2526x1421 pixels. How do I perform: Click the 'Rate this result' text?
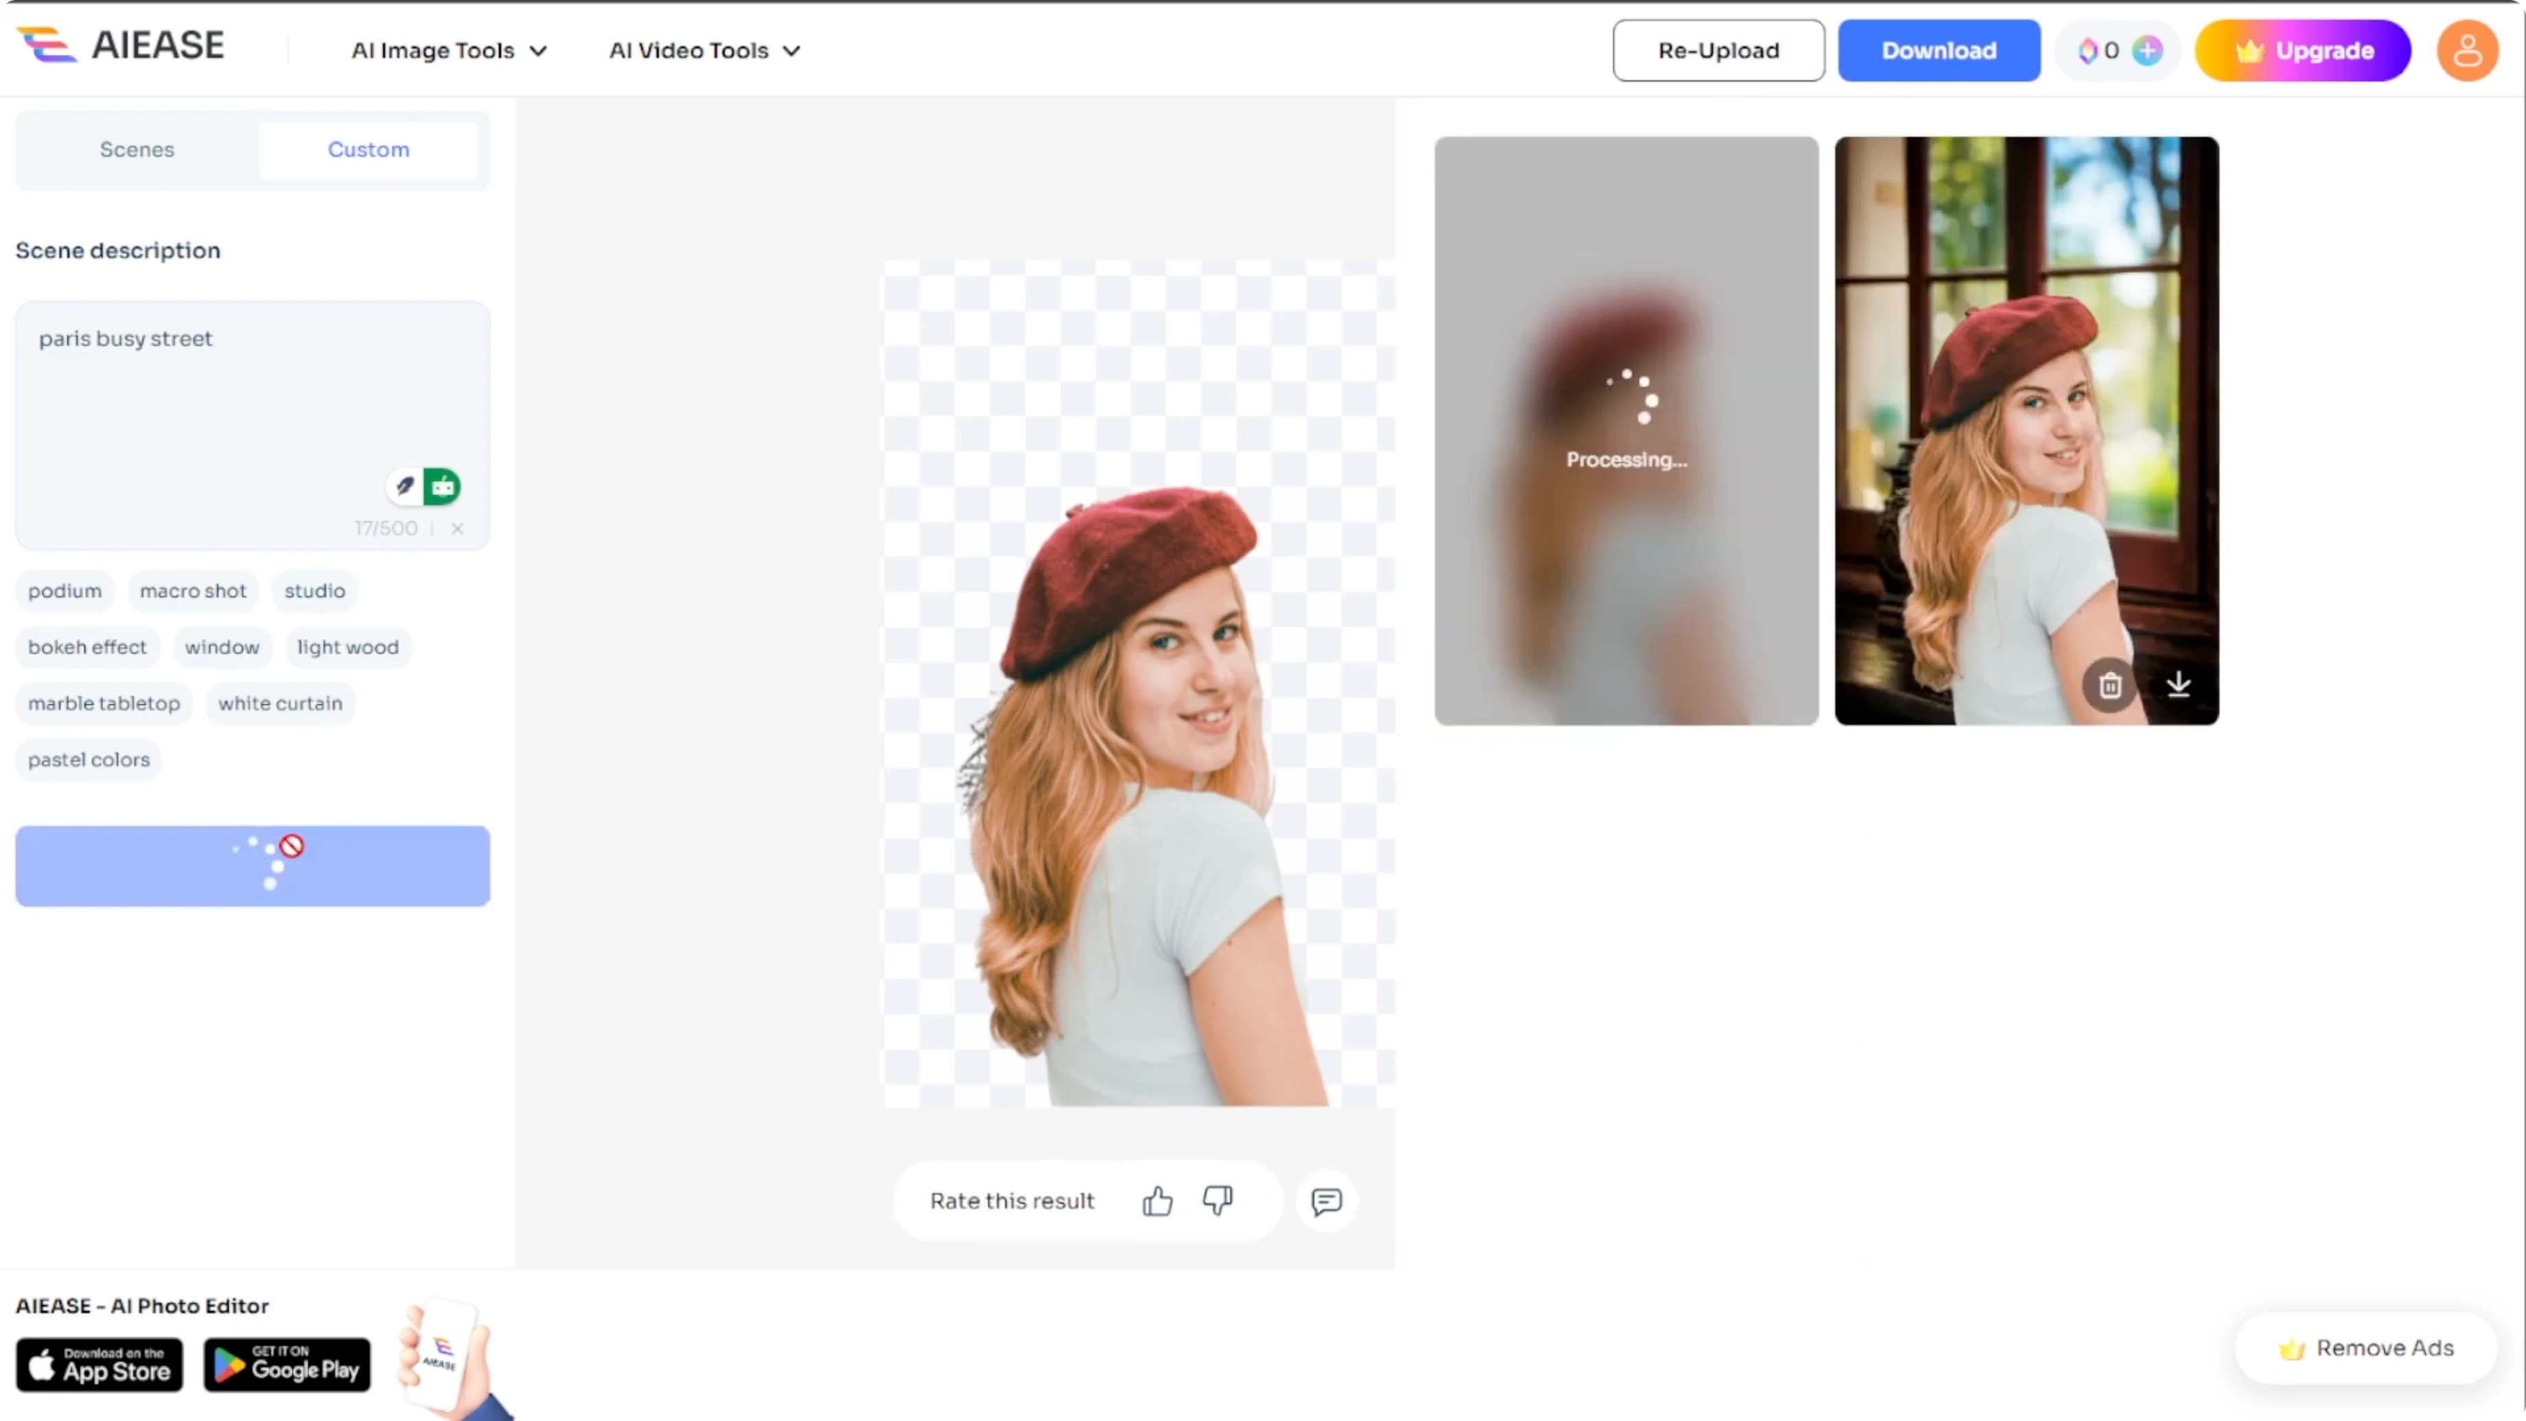[x=1012, y=1201]
